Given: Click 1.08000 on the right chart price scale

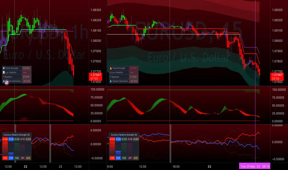Looking at the screenshot, I should click(277, 40).
